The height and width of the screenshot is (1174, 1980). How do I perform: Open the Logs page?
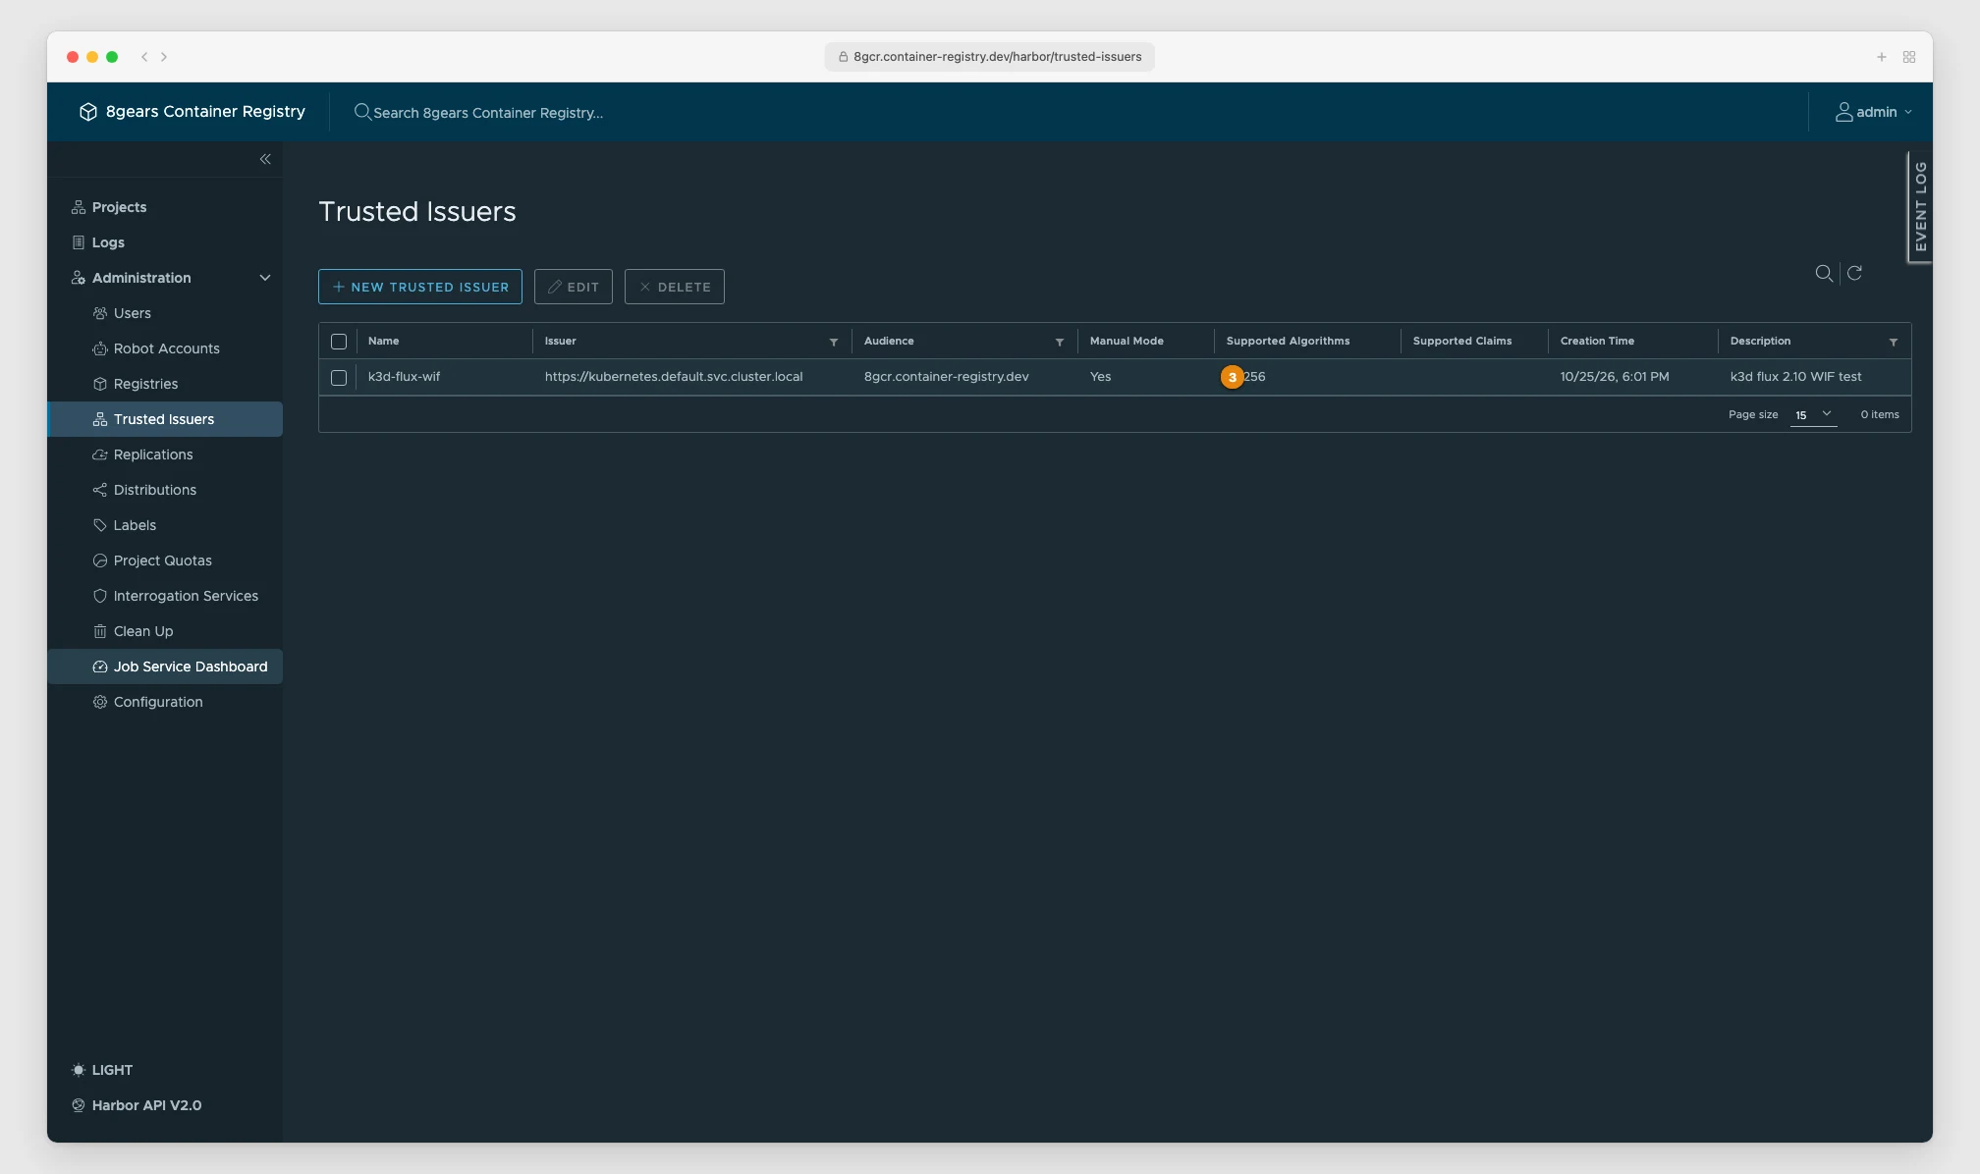(x=108, y=242)
